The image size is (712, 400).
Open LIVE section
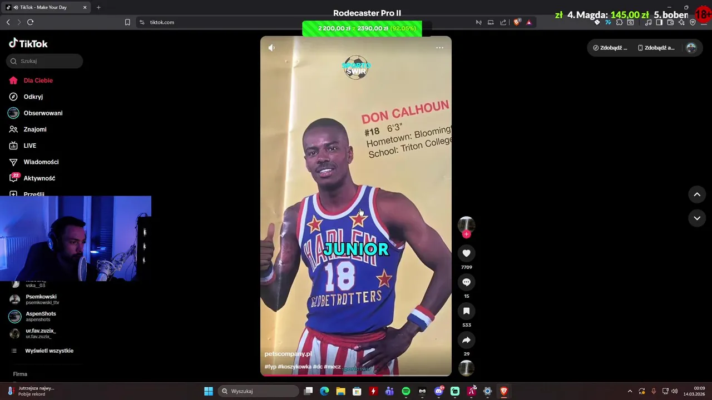pos(23,146)
